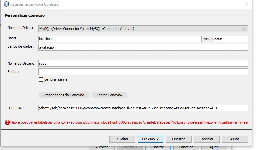Click Finalizar in the wizard dialog
Image resolution: width=261 pixels, height=150 pixels.
[x=178, y=139]
